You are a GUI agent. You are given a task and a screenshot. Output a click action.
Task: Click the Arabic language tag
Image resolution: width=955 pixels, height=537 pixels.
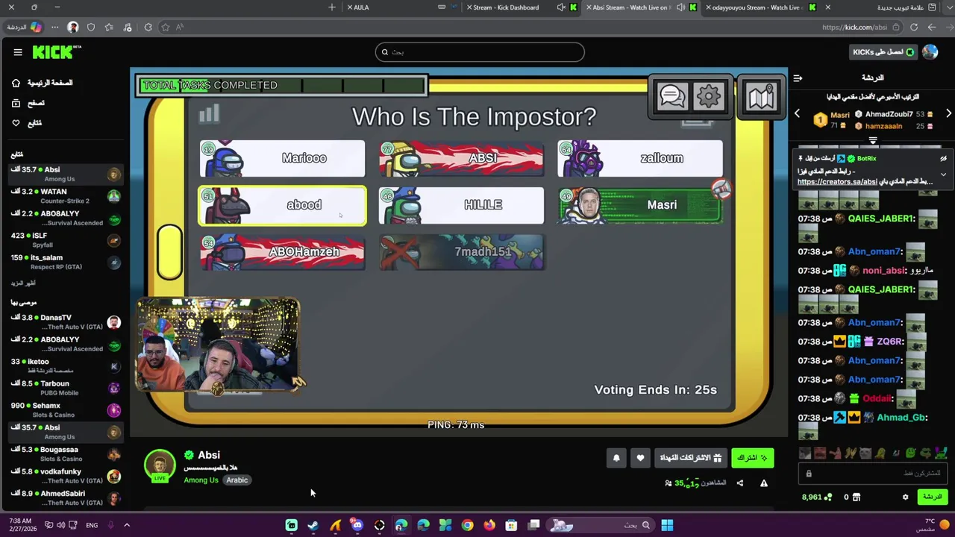click(x=237, y=480)
